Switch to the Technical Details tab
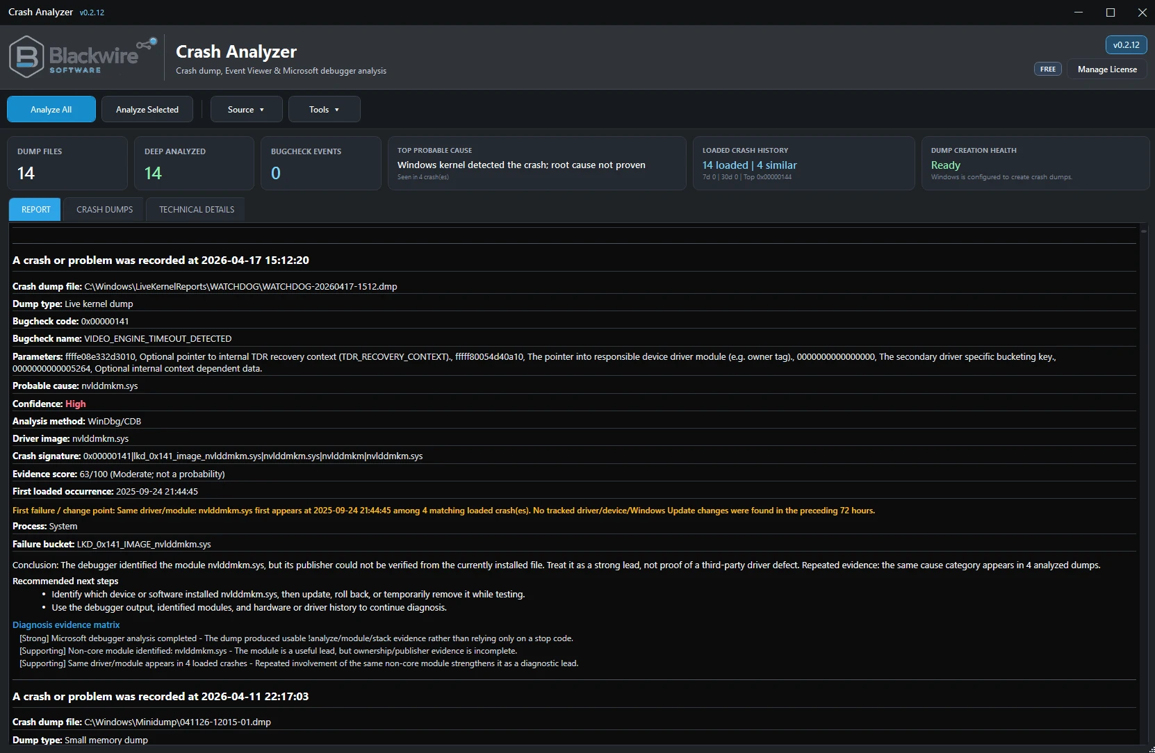The width and height of the screenshot is (1155, 753). [197, 209]
